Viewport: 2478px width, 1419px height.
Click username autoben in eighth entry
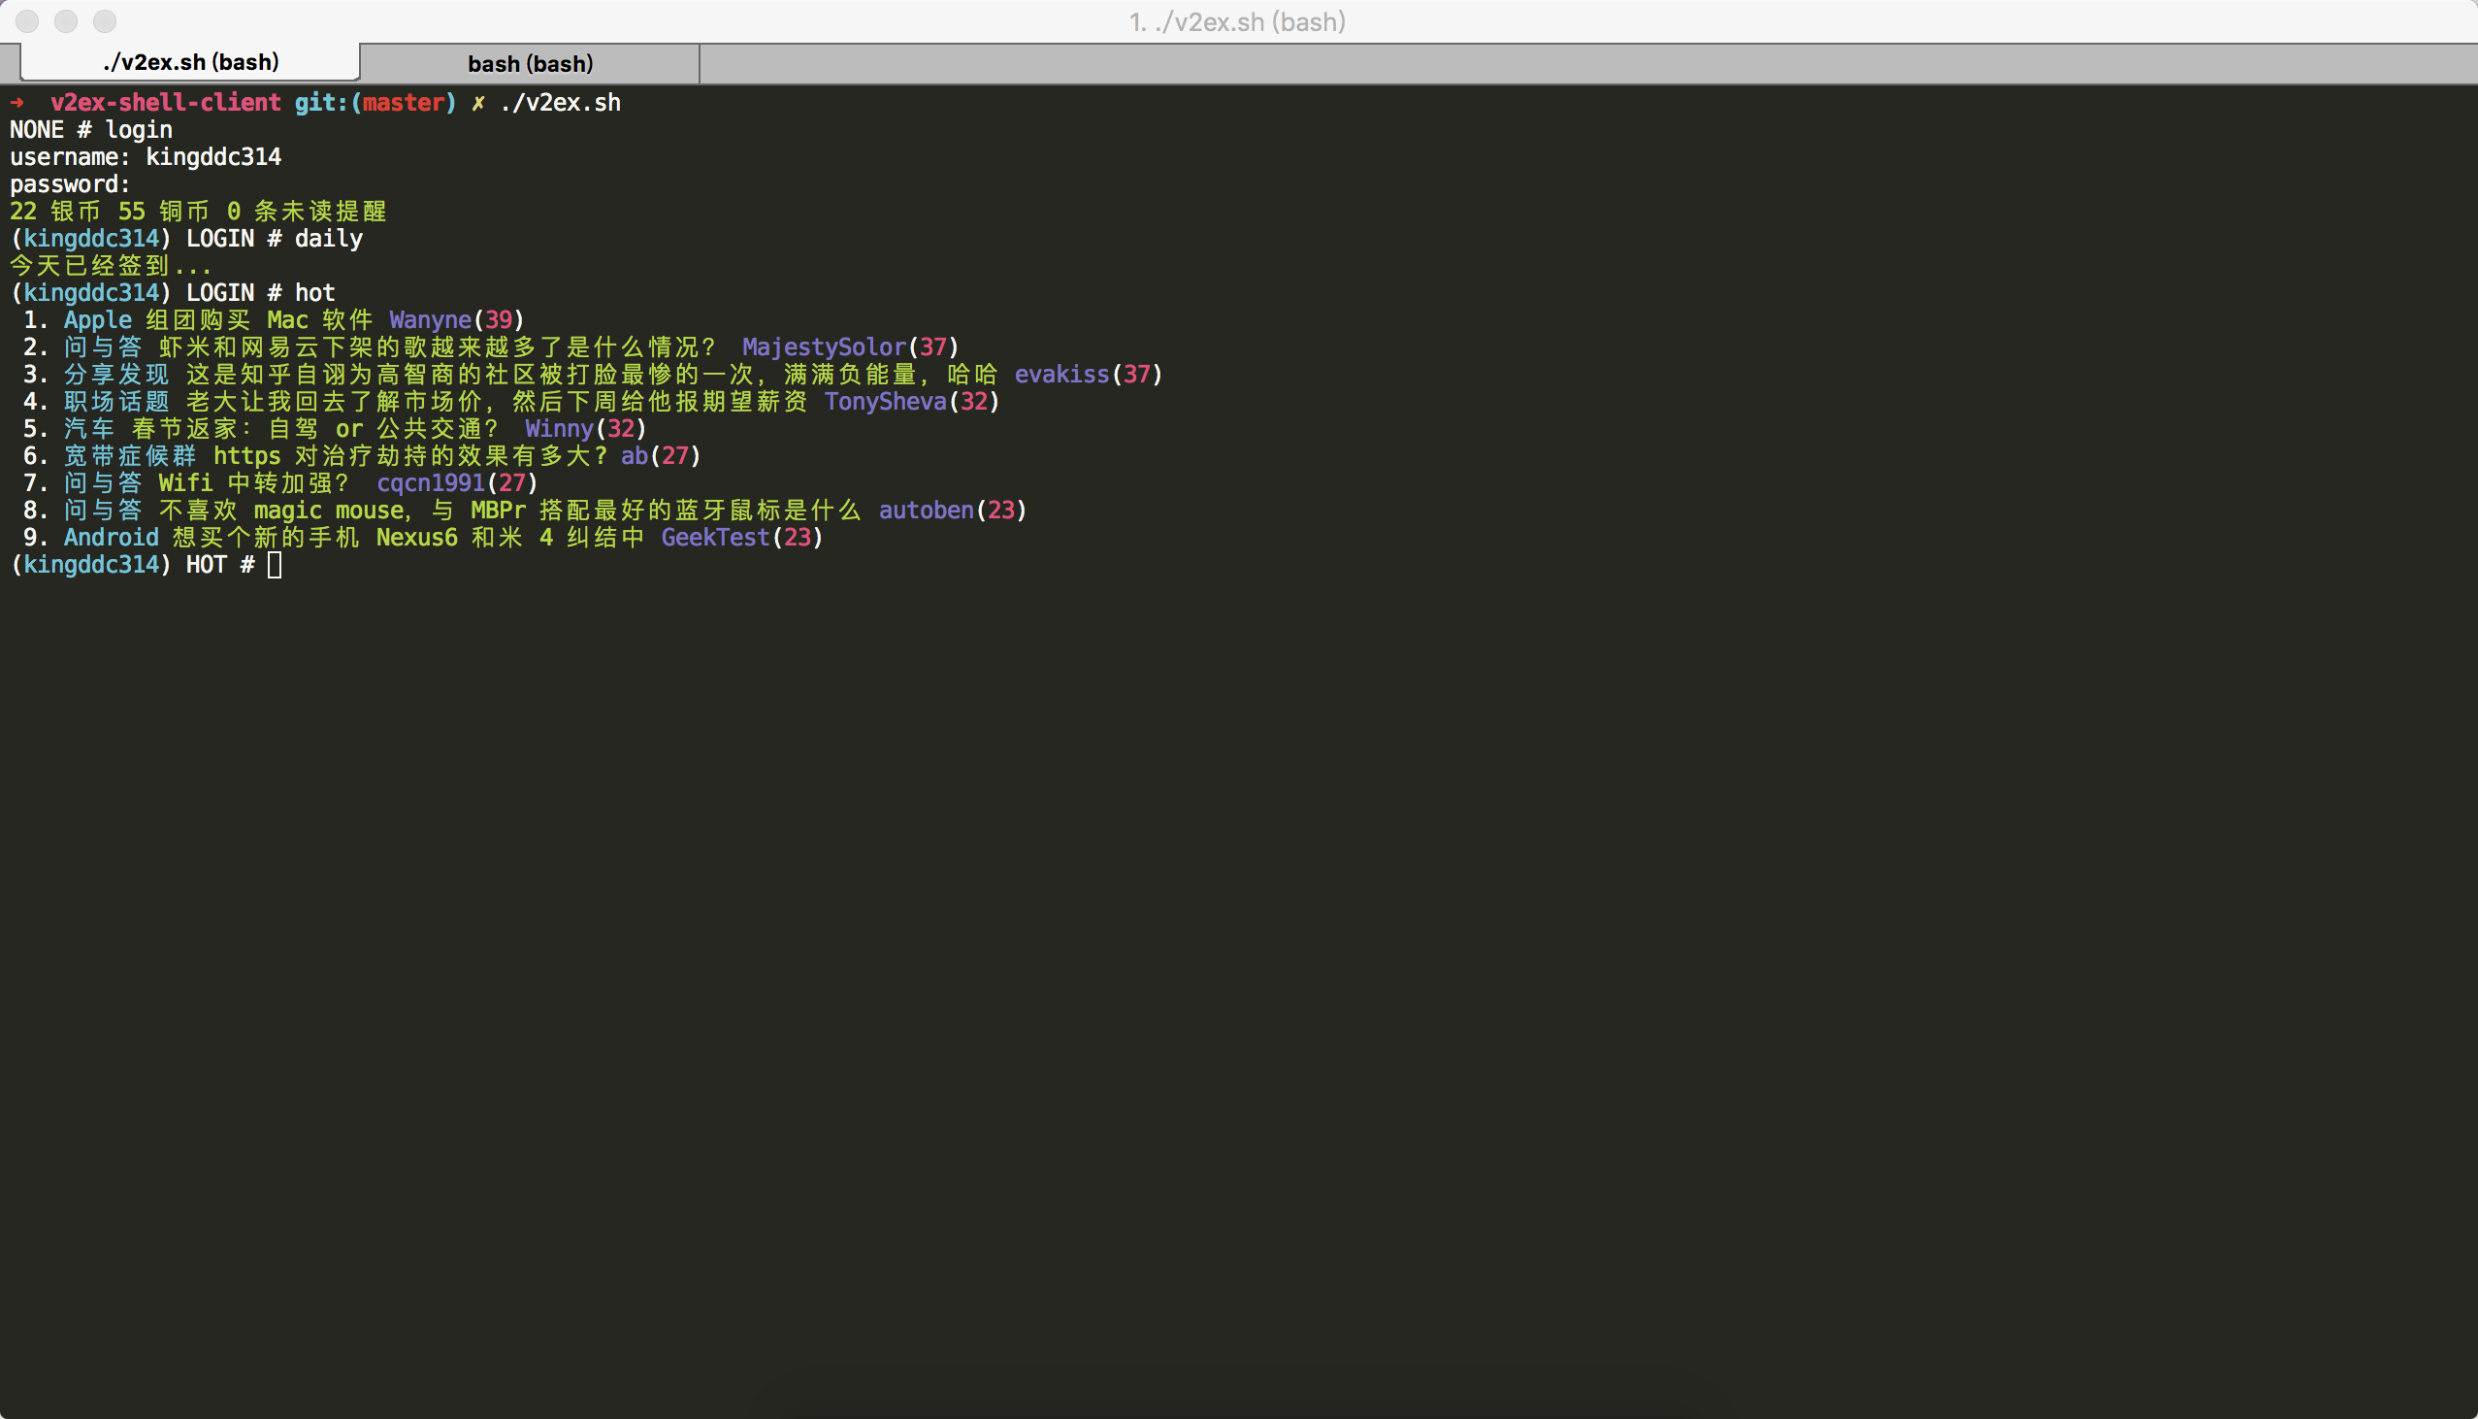926,511
